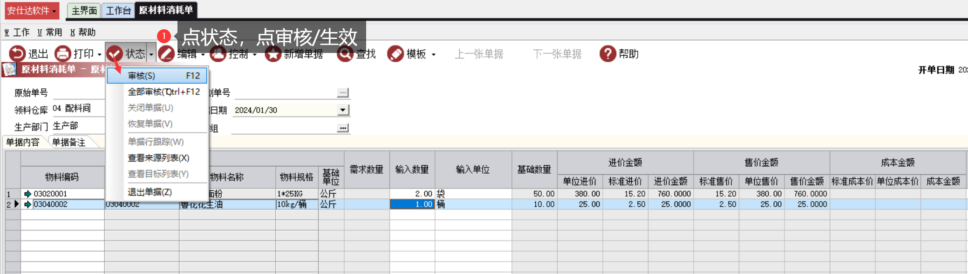Click the 物料规格 cell 1*25KG
The height and width of the screenshot is (274, 968).
(297, 194)
